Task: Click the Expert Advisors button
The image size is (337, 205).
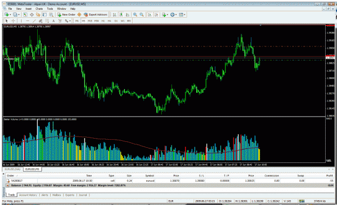Action: click(95, 15)
